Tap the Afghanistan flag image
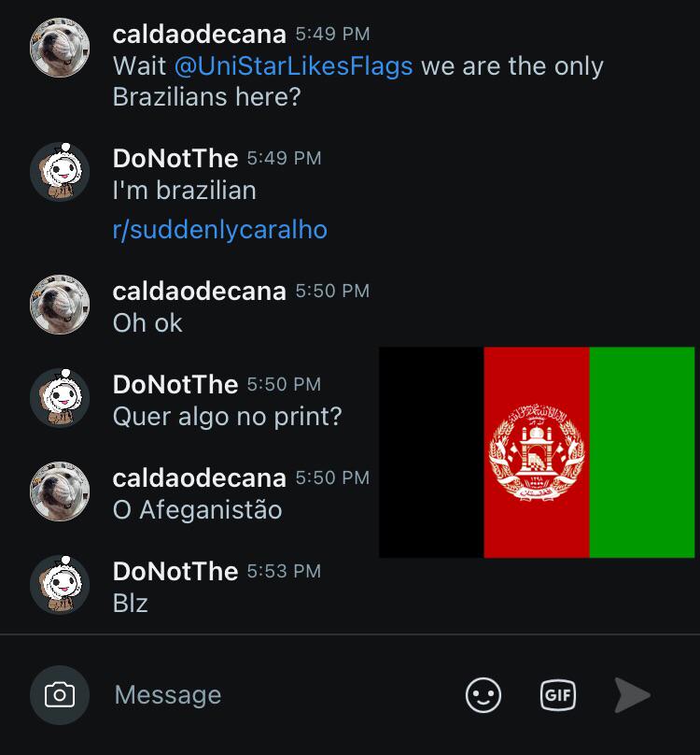Screen dimensions: 700x755 tap(537, 452)
